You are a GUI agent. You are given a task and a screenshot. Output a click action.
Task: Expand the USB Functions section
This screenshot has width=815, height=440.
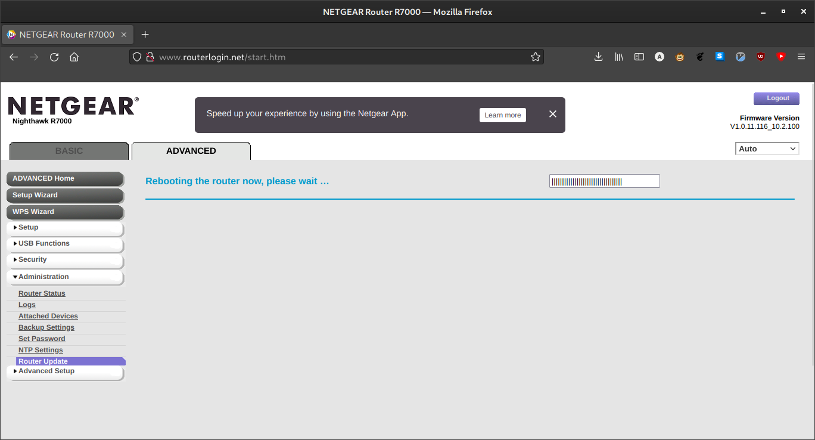(x=65, y=244)
